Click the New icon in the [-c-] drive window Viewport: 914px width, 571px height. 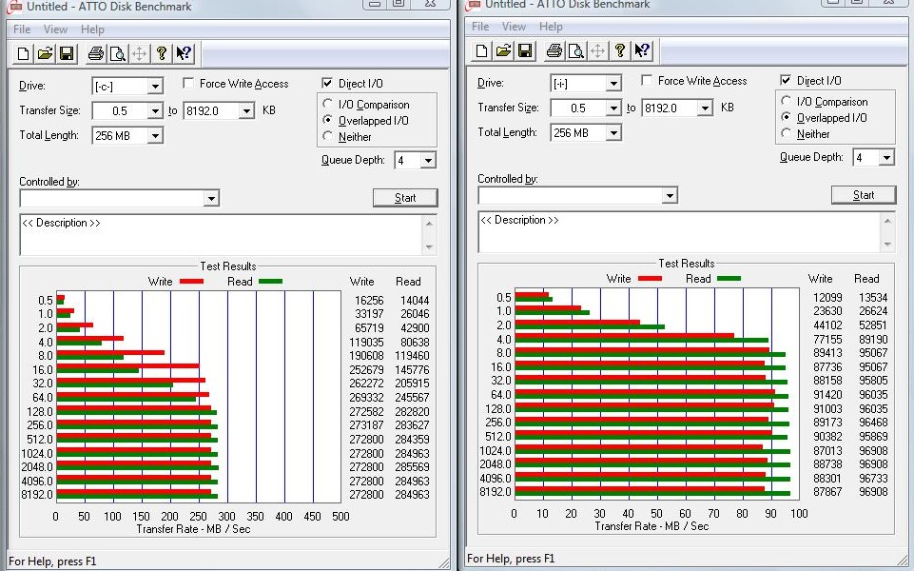pos(24,53)
